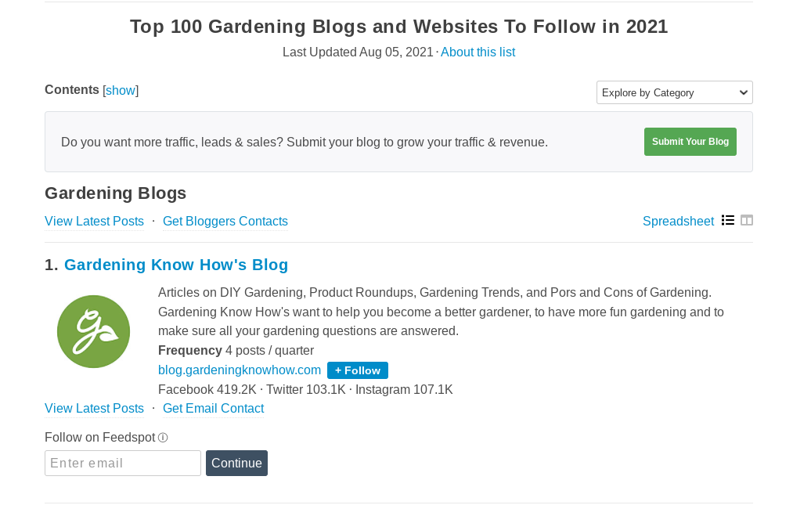Focus the Enter email field
The width and height of the screenshot is (793, 516).
click(x=123, y=463)
